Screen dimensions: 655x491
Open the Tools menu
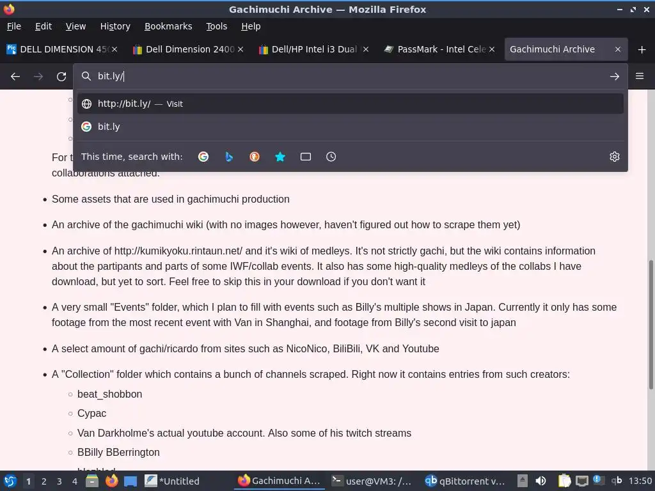point(216,26)
